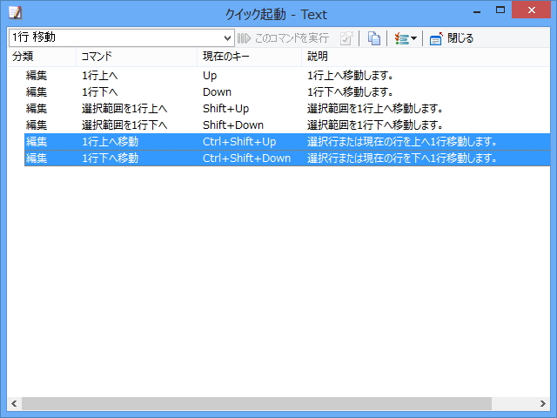Sort by the 説明 column header
This screenshot has height=418, width=557.
tap(426, 57)
